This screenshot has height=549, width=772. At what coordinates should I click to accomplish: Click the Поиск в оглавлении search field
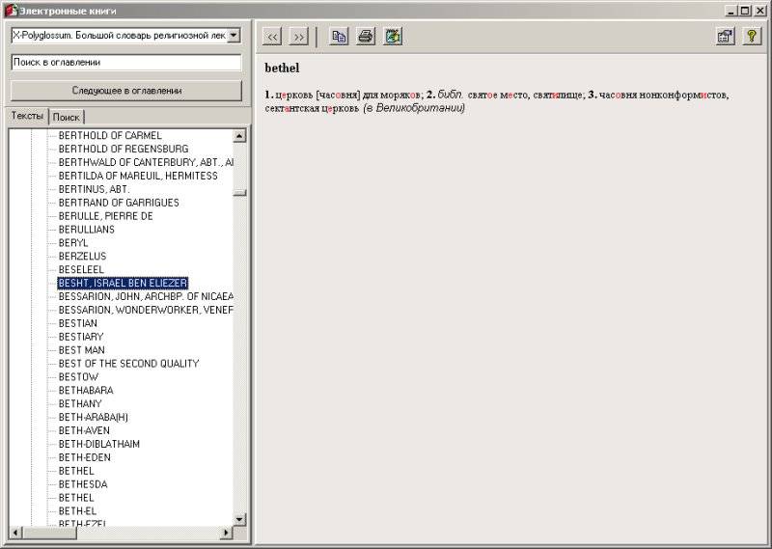(x=125, y=62)
